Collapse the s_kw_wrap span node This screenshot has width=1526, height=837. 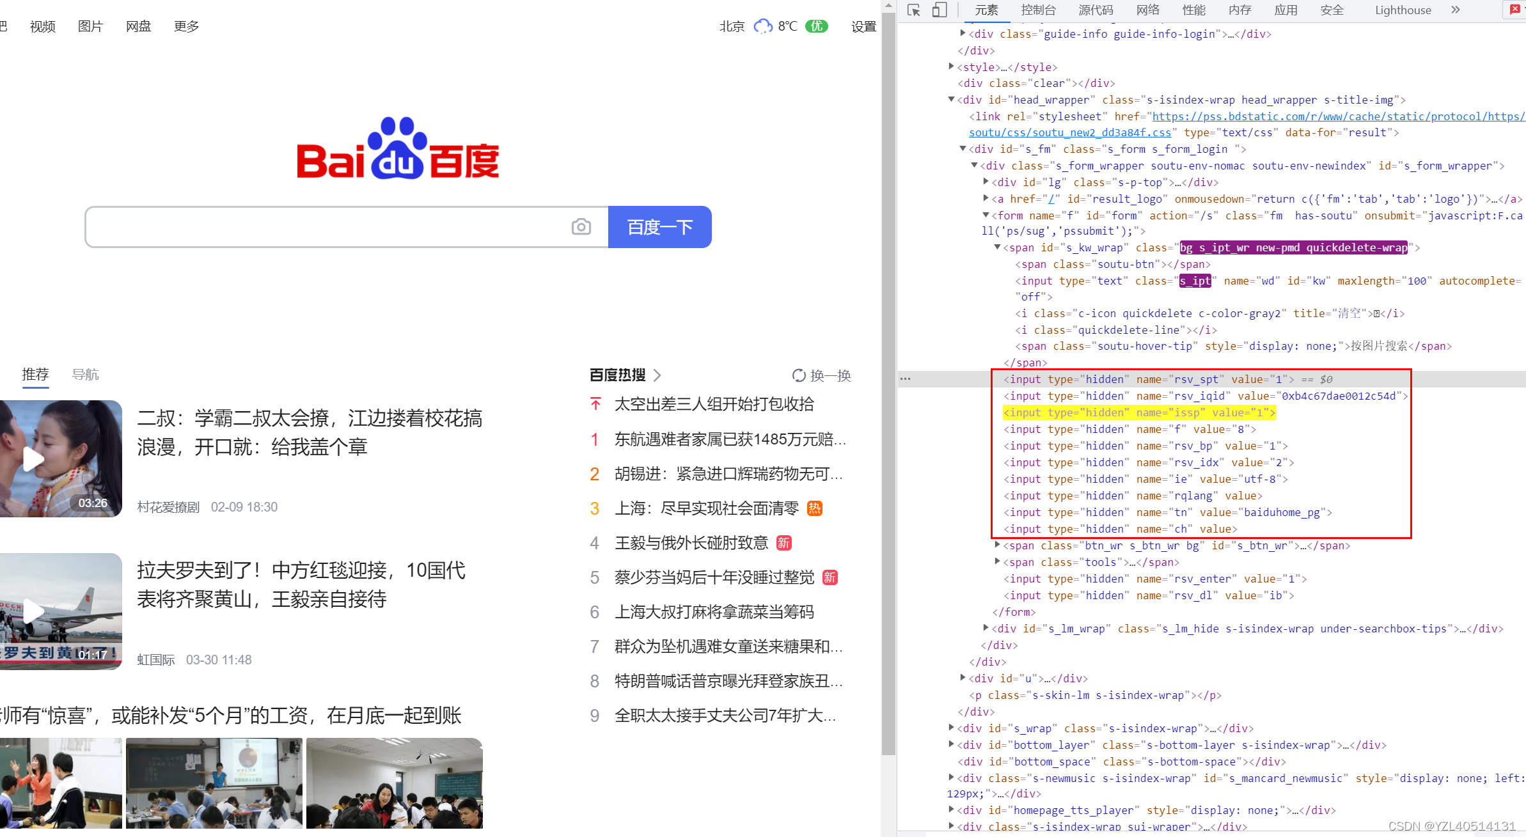tap(997, 247)
